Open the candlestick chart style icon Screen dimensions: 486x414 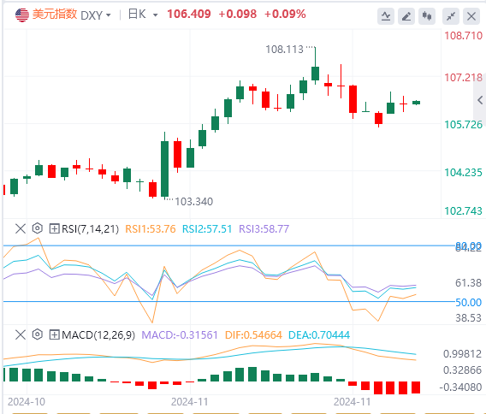[427, 16]
